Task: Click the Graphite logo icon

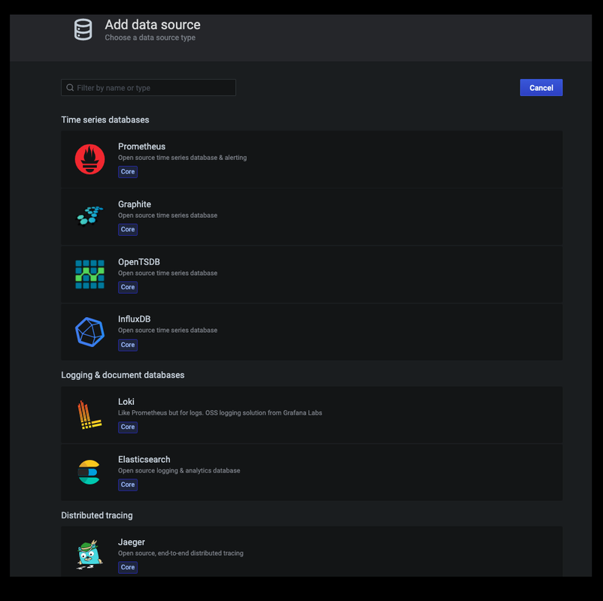Action: coord(89,216)
